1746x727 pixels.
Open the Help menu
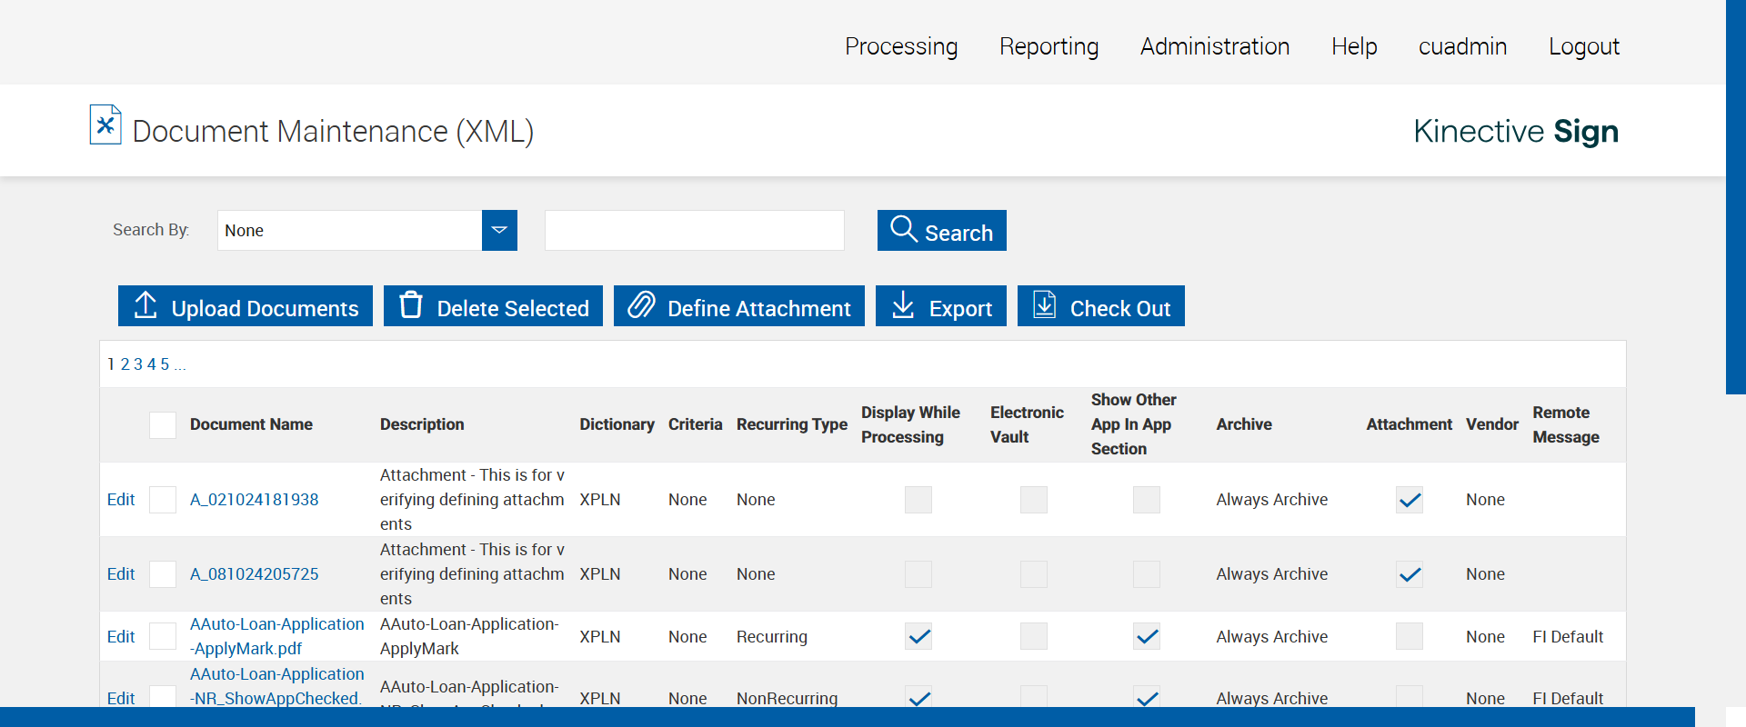1354,46
